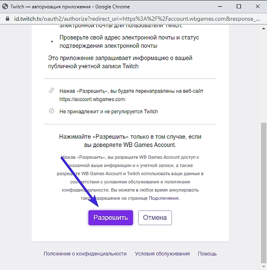Minimize the Chrome window

(x=220, y=7)
